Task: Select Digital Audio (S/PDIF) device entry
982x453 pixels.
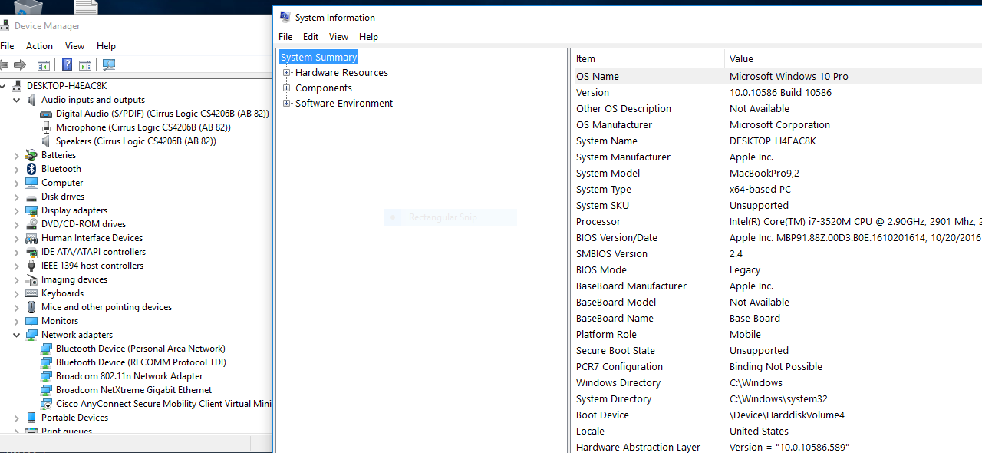Action: pyautogui.click(x=162, y=114)
